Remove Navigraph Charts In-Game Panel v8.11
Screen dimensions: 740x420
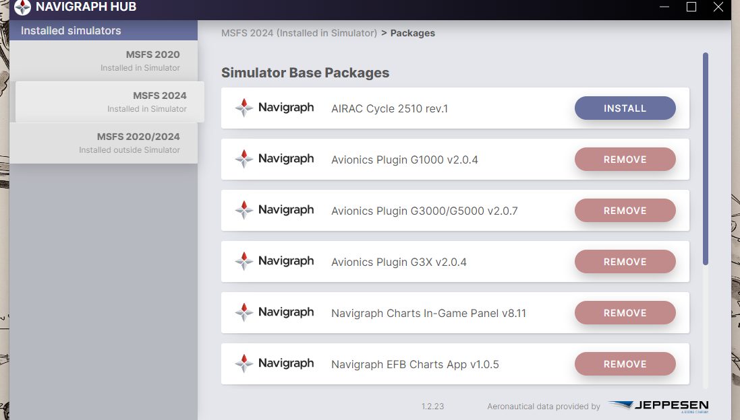pos(625,313)
